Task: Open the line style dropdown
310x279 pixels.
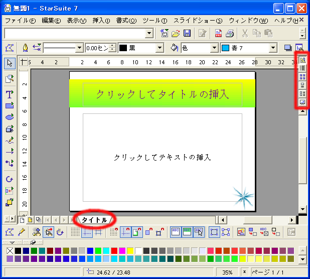Action: [79, 48]
